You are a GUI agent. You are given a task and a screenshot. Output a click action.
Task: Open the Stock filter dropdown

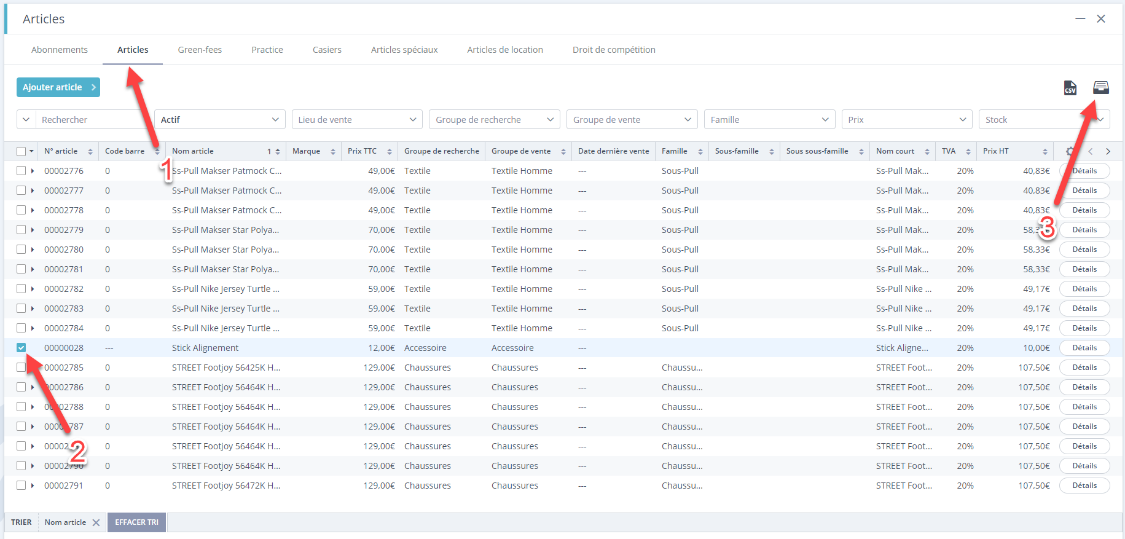(x=1045, y=120)
